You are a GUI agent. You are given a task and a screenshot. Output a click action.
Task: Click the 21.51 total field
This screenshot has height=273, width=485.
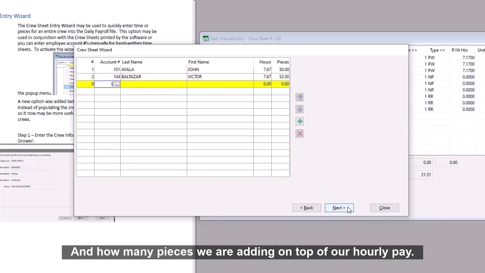tap(421, 175)
